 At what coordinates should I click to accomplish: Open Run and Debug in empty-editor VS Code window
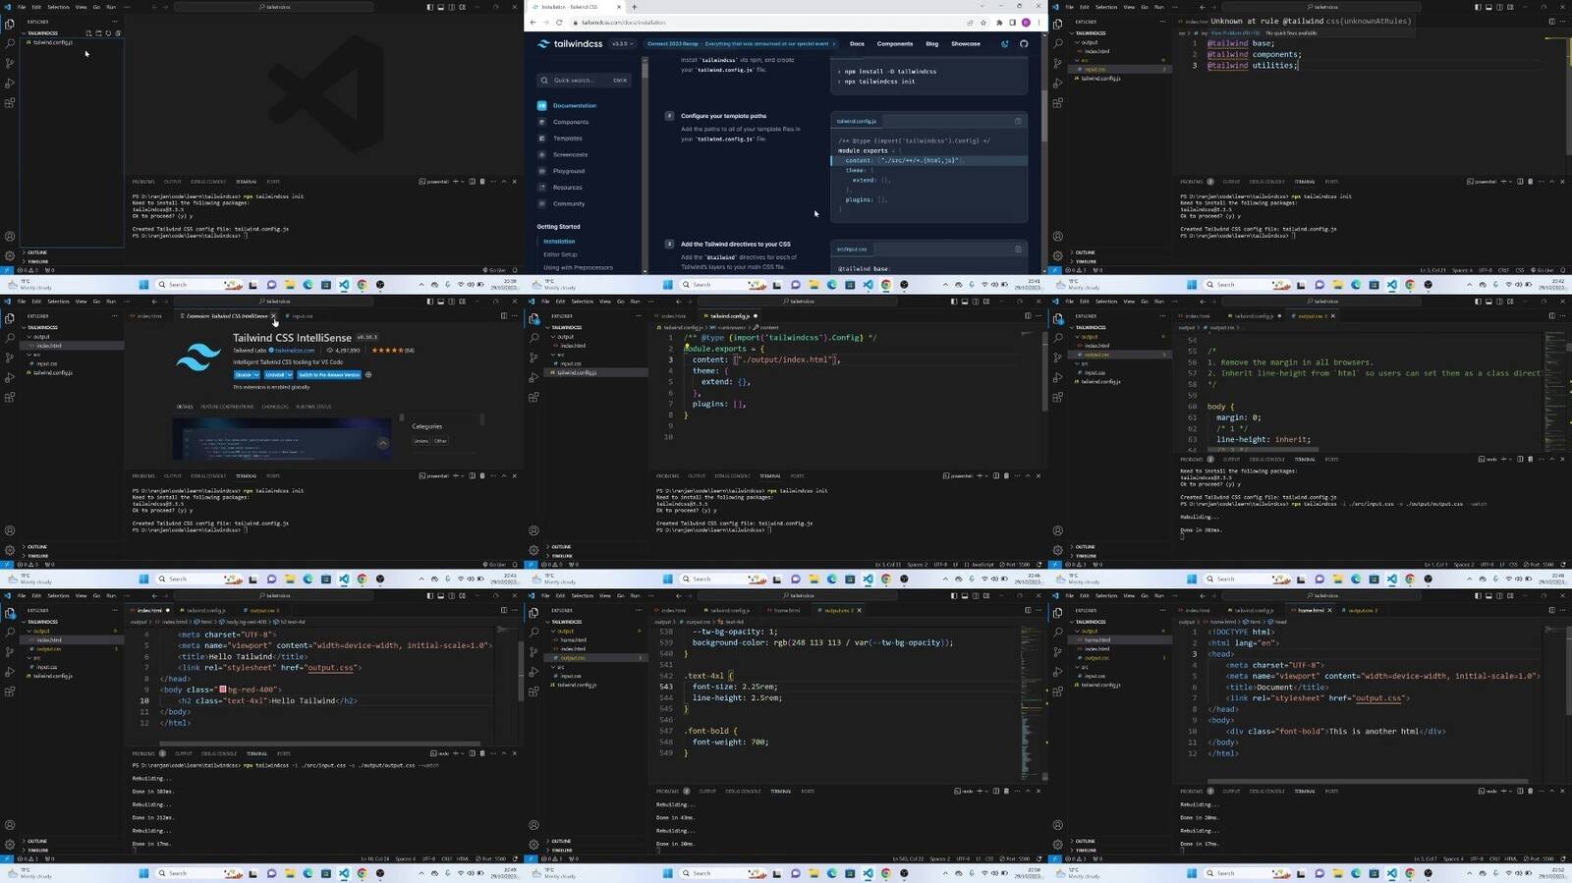[10, 83]
